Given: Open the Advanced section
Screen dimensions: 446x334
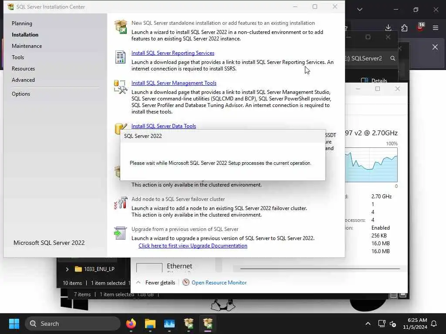Looking at the screenshot, I should (24, 80).
